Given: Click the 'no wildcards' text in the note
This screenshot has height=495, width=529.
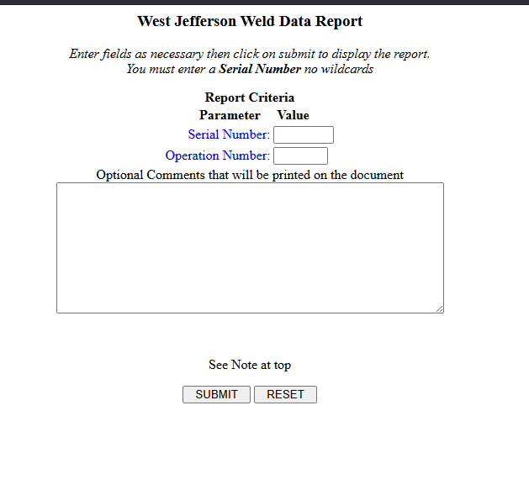Looking at the screenshot, I should 339,69.
